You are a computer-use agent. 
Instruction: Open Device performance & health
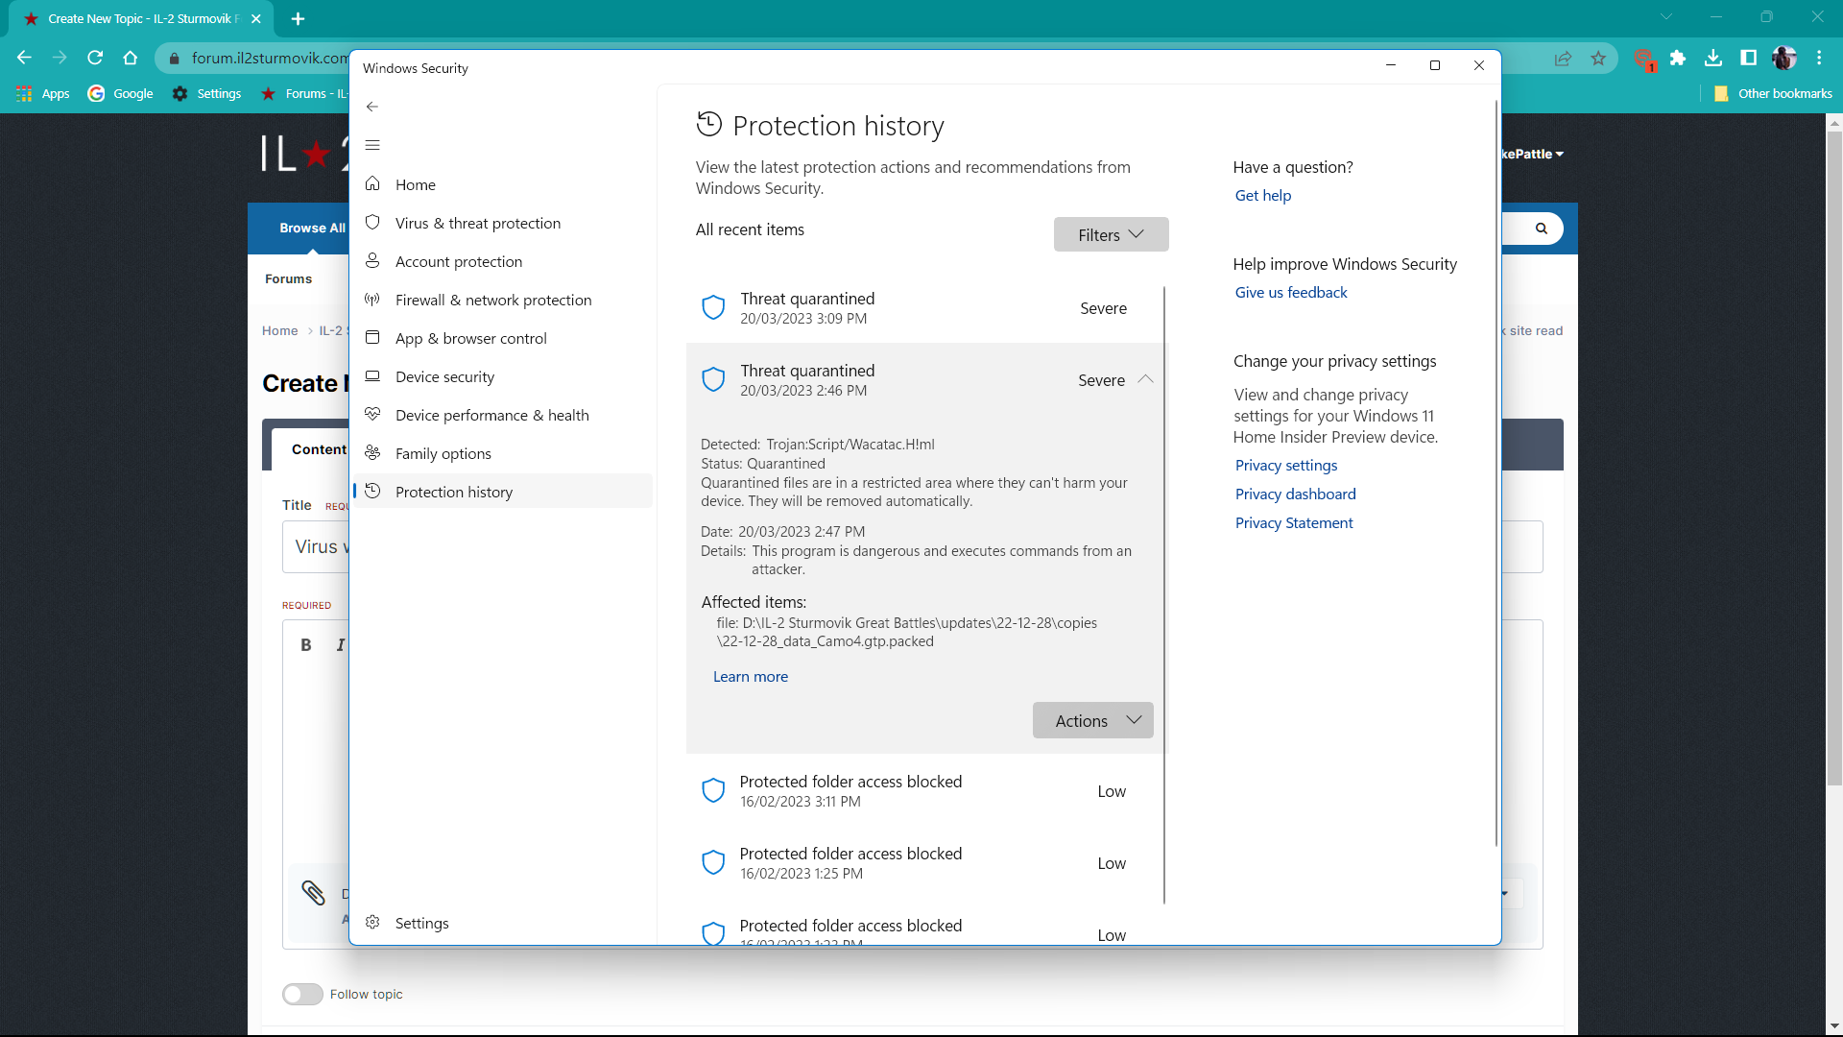click(x=503, y=415)
